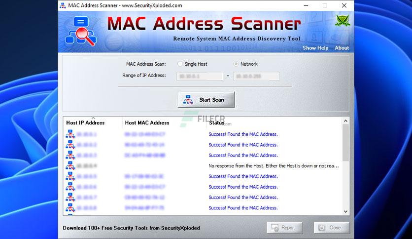Generate scan Report
The image size is (412, 239).
point(285,228)
